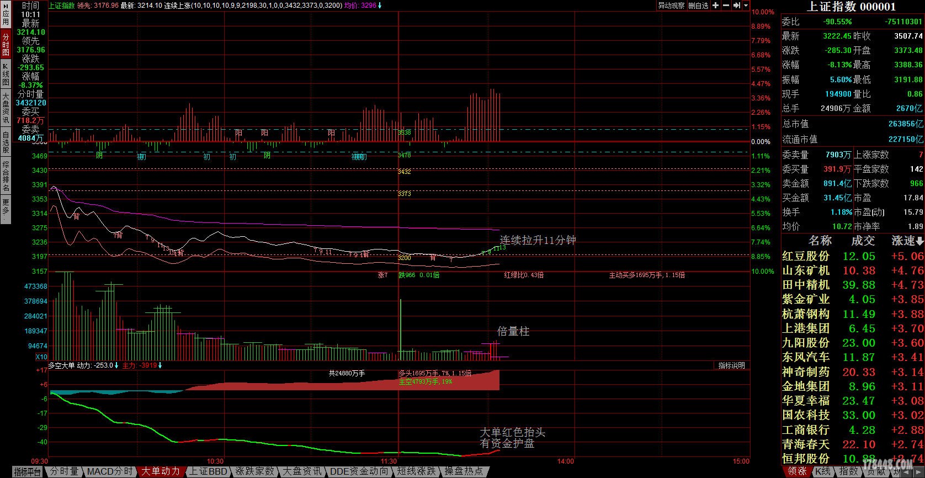Select 大单动力 indicator tab
The width and height of the screenshot is (925, 478).
[x=161, y=471]
